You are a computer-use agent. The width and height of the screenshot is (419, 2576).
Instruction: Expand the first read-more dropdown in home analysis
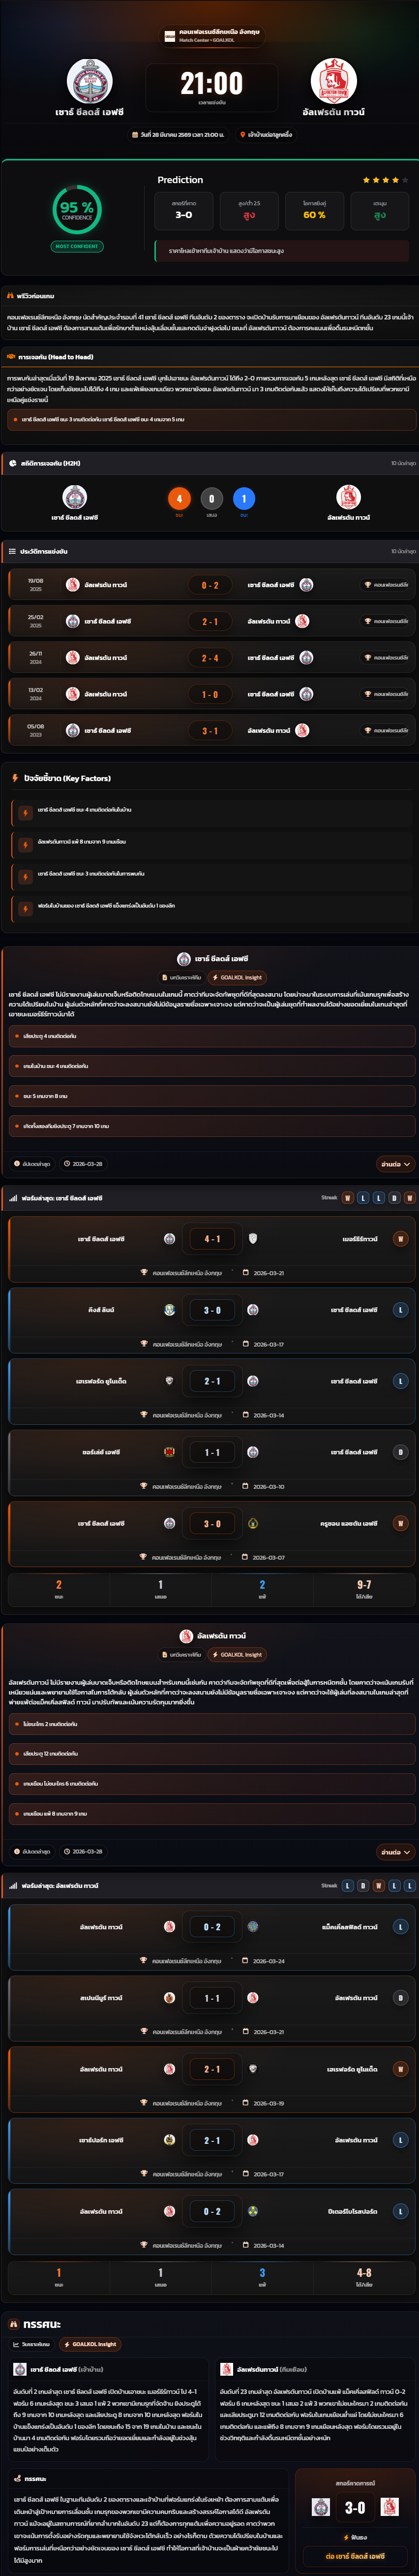[x=395, y=1164]
